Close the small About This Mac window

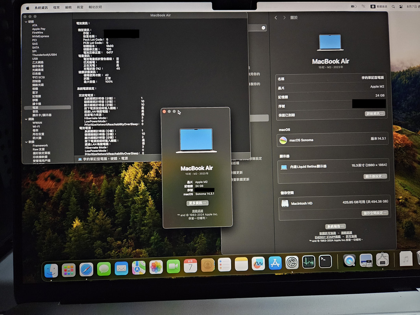[x=164, y=111]
